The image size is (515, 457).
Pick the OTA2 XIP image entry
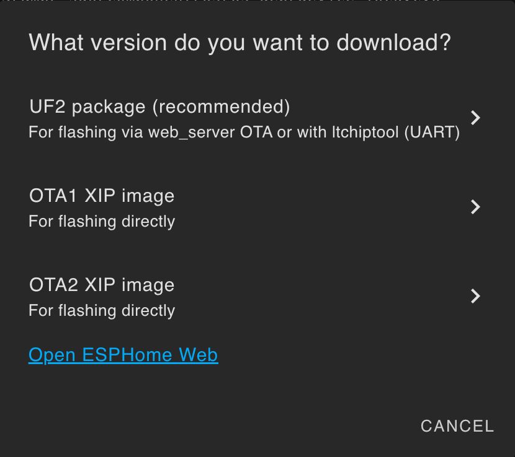(x=102, y=285)
